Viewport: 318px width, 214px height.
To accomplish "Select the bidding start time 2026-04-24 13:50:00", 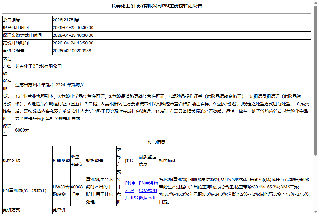I will click(73, 43).
